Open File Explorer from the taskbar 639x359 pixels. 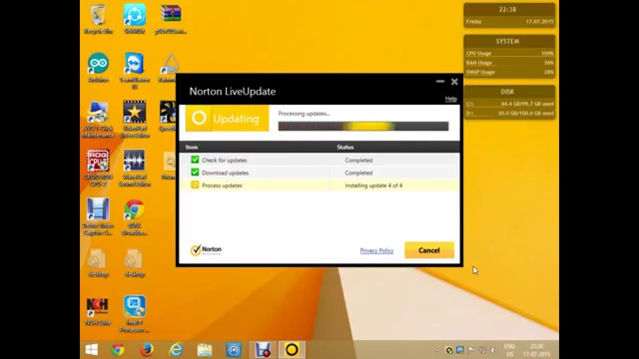205,350
